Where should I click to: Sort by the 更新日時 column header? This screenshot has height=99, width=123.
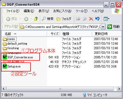(x=107, y=34)
